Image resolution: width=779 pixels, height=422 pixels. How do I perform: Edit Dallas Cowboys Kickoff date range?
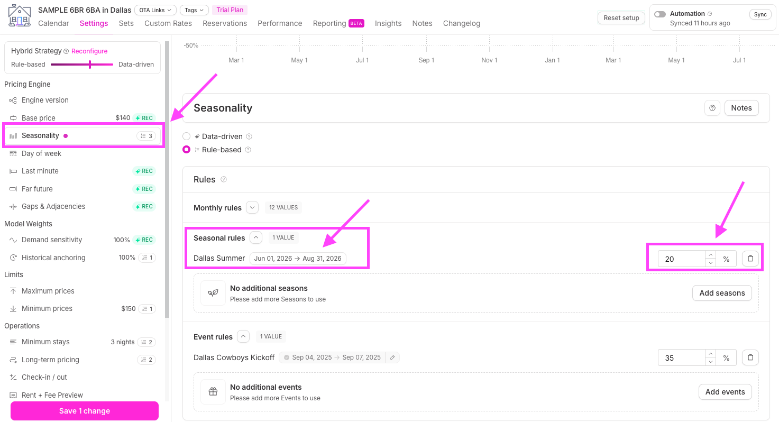(x=392, y=357)
